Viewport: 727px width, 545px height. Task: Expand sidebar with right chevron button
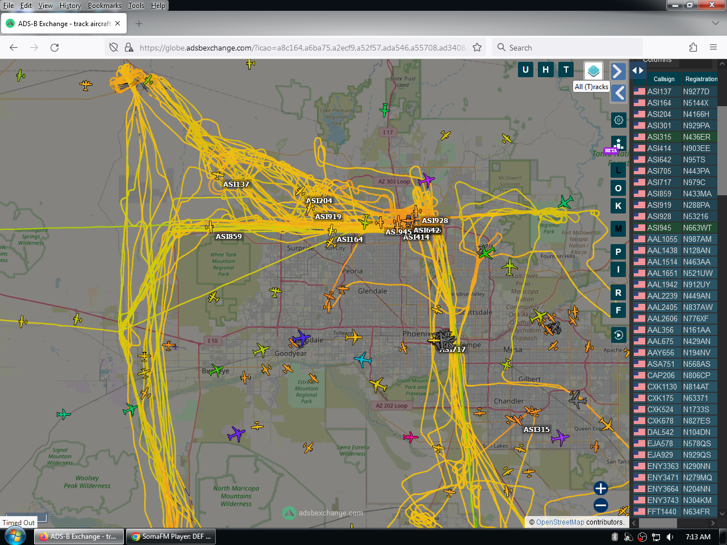(618, 71)
